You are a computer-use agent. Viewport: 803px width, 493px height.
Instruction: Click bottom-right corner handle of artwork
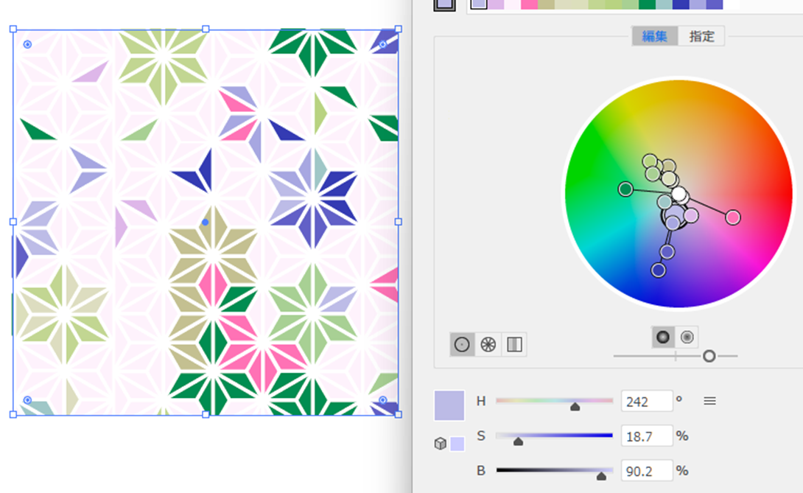tap(399, 415)
